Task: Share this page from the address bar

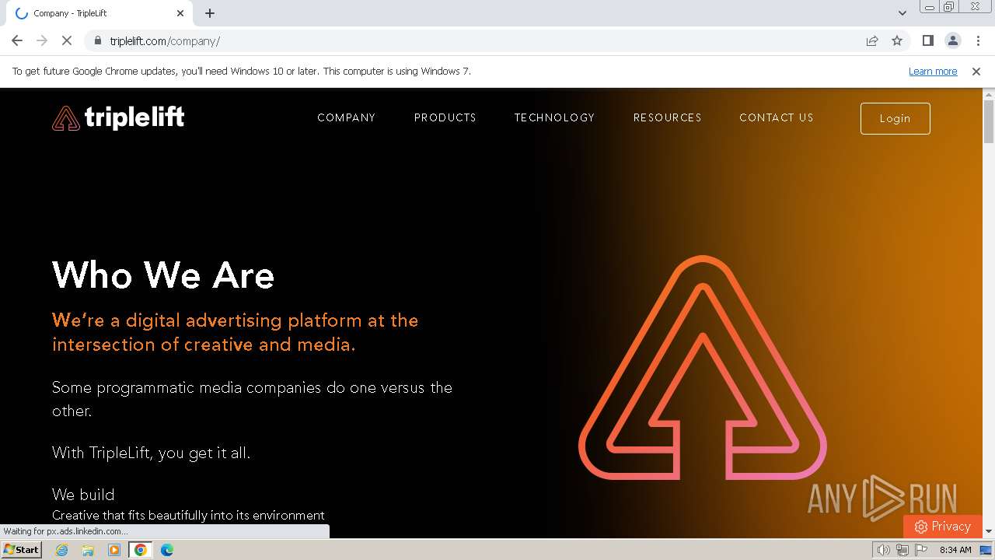Action: (872, 40)
